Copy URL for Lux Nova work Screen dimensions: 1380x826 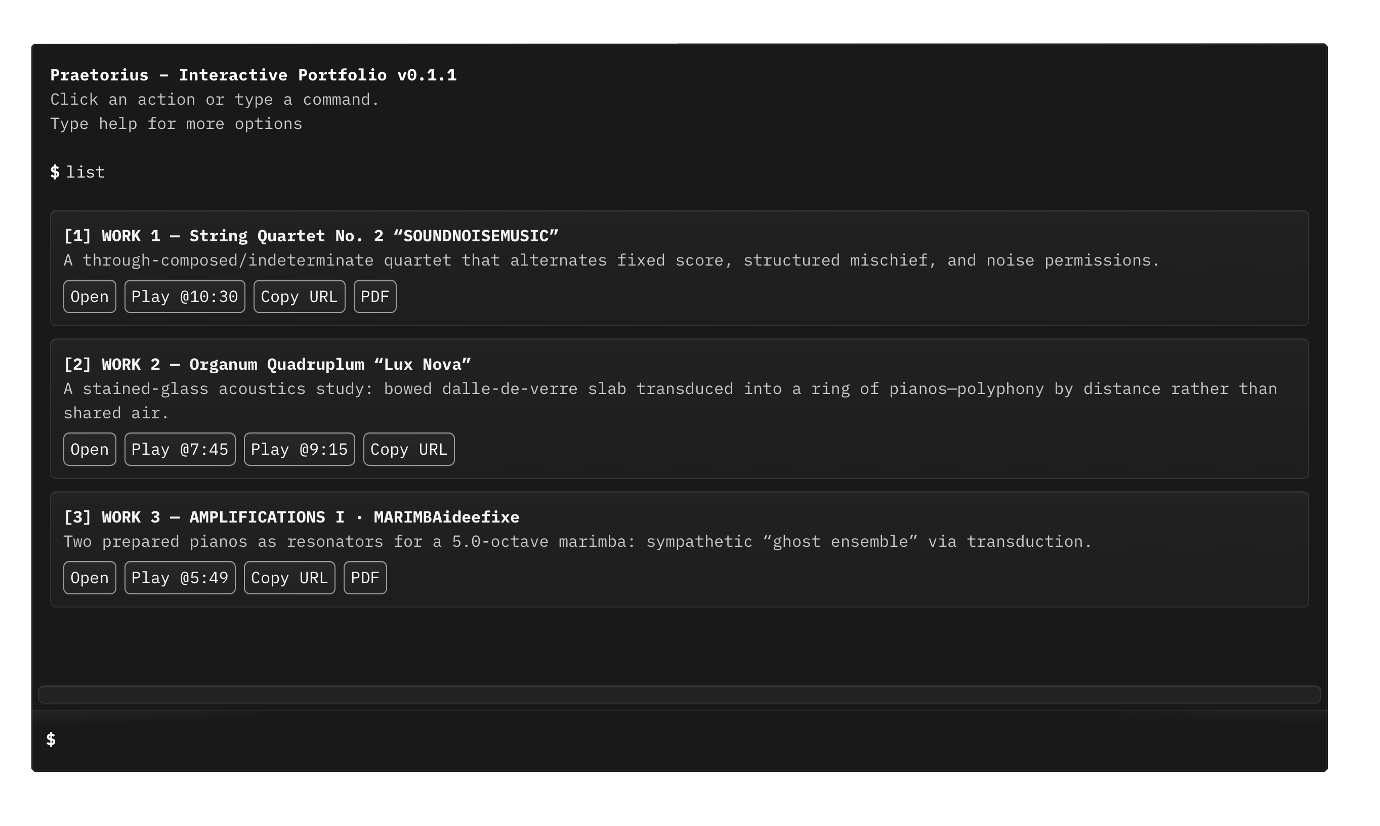(x=408, y=449)
